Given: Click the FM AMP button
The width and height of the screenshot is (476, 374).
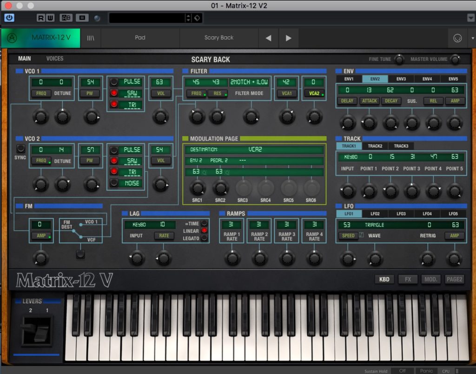Looking at the screenshot, I should point(41,235).
